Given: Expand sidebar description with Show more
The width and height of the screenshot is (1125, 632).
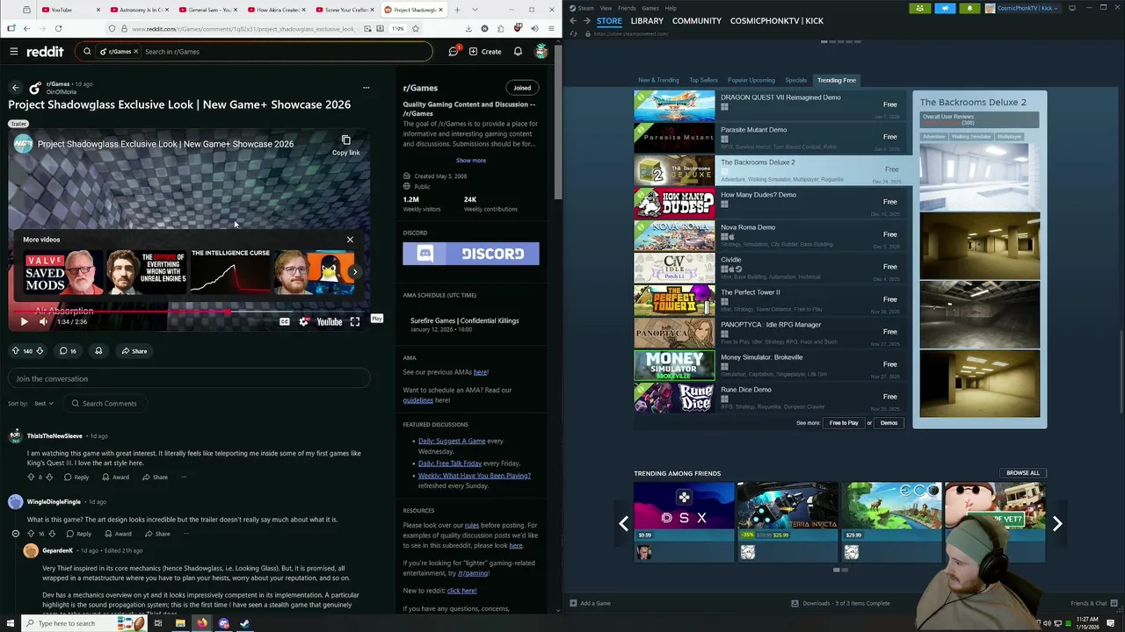Looking at the screenshot, I should click(x=470, y=161).
